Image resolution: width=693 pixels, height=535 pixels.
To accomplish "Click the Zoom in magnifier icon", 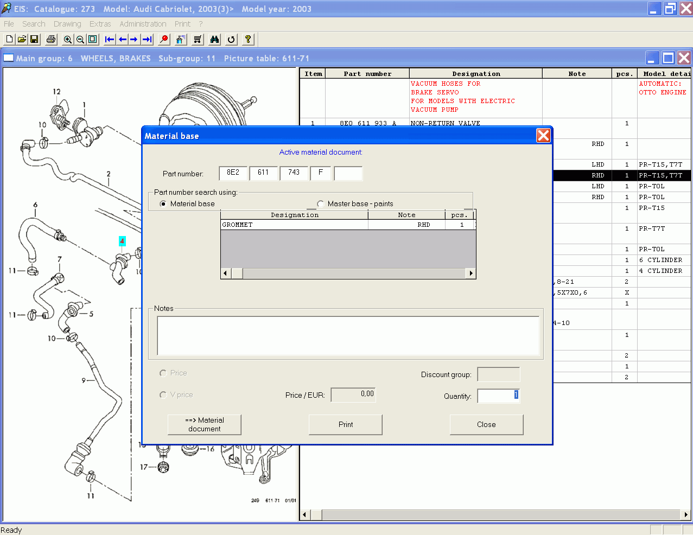I will [68, 39].
